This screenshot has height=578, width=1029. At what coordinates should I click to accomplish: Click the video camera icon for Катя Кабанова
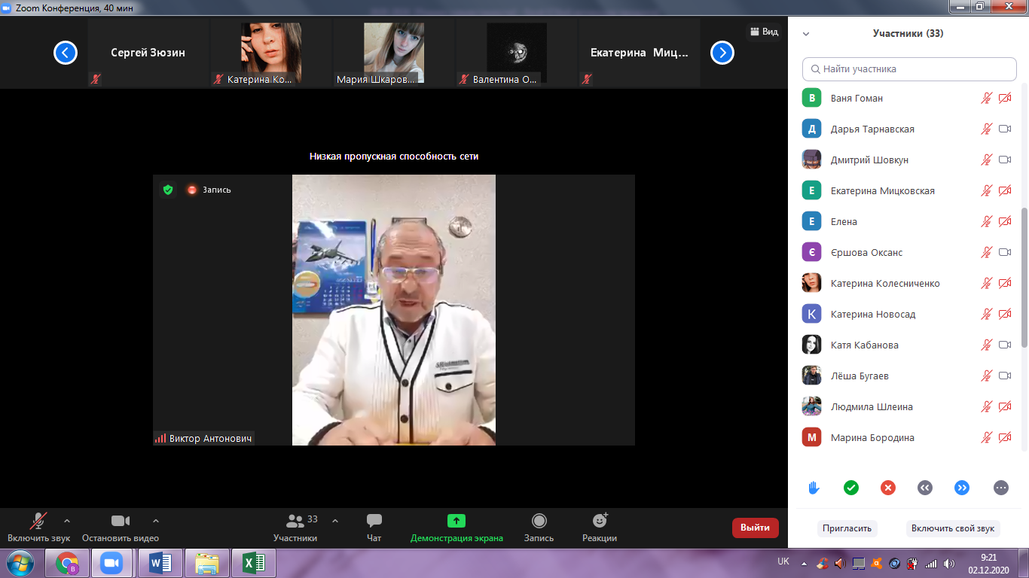(1005, 345)
